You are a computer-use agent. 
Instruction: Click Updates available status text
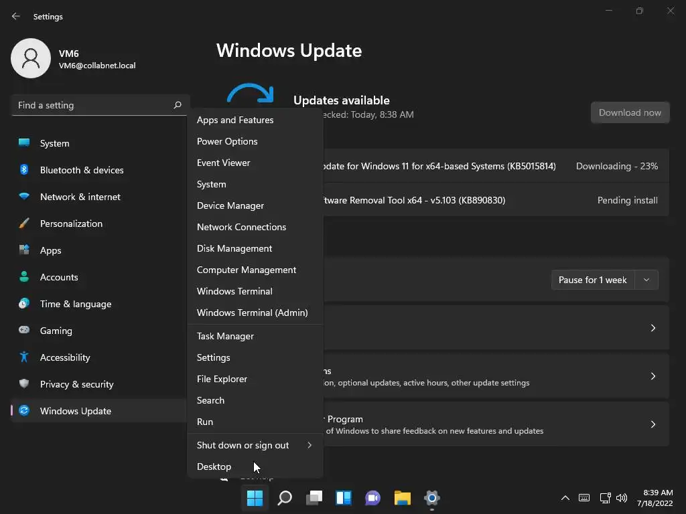(341, 100)
